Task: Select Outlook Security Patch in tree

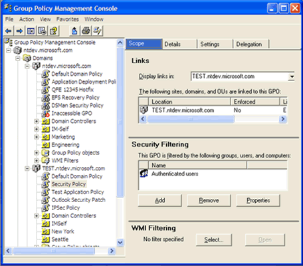Action: (x=78, y=200)
